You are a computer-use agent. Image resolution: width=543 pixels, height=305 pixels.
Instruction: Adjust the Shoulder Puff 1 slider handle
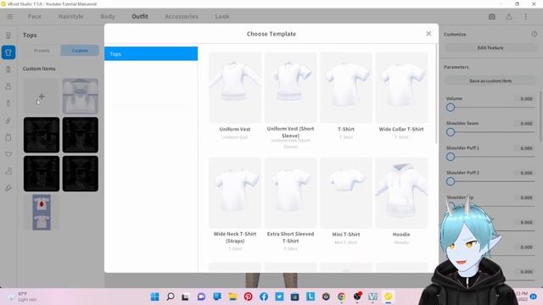(451, 157)
